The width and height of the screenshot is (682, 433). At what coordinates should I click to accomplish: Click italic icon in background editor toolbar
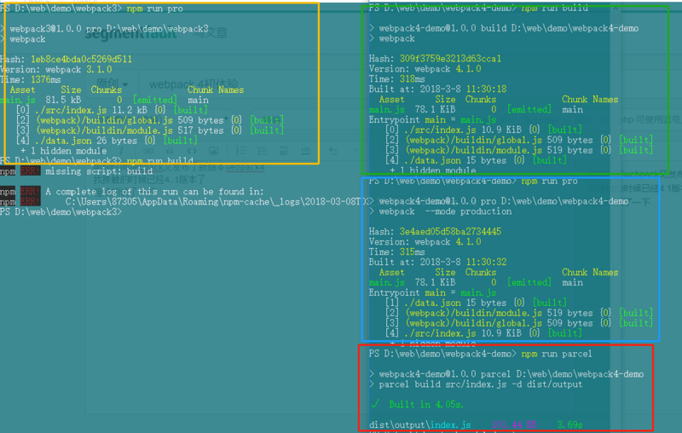121,151
